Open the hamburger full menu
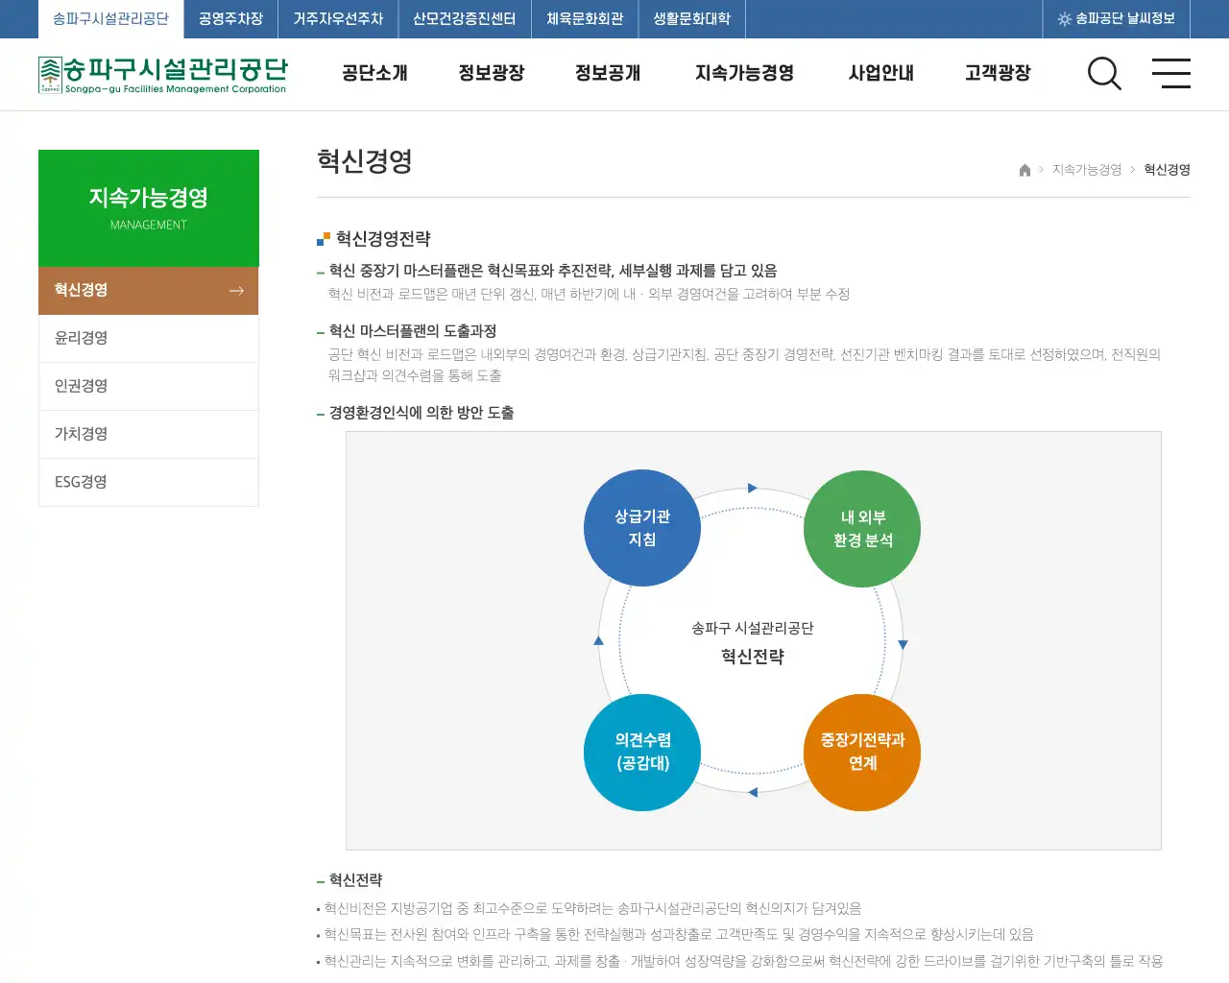 [1171, 74]
